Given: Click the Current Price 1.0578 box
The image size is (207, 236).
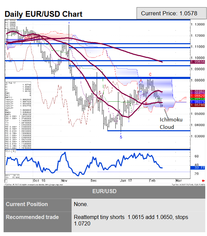Looking at the screenshot, I should click(169, 13).
